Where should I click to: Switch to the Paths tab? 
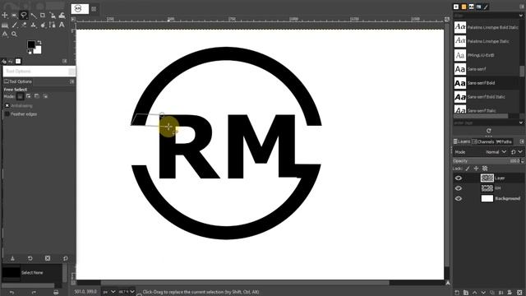[504, 141]
